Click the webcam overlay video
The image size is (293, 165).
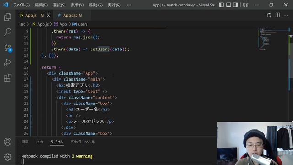255,143
